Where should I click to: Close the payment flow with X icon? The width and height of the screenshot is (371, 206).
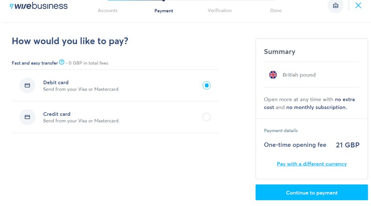coord(358,6)
